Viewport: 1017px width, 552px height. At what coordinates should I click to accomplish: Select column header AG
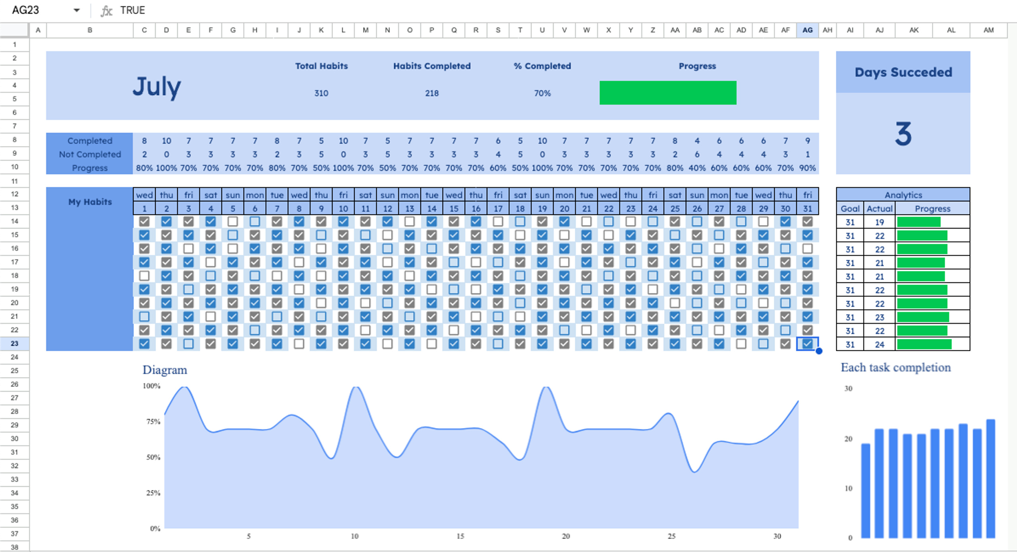[807, 30]
